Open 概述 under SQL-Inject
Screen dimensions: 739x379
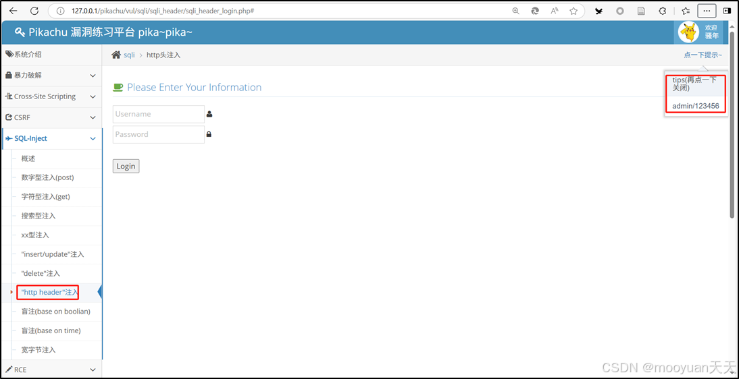point(28,158)
